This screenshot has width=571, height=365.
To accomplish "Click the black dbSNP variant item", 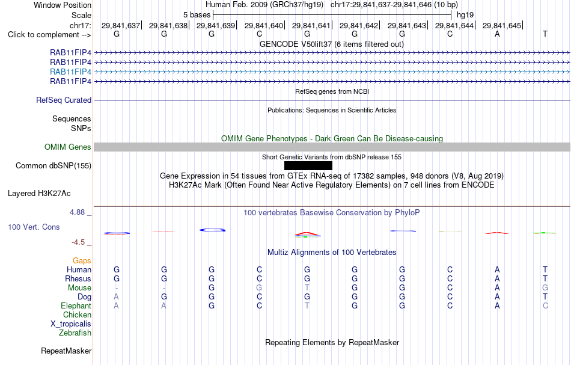I will pos(308,166).
